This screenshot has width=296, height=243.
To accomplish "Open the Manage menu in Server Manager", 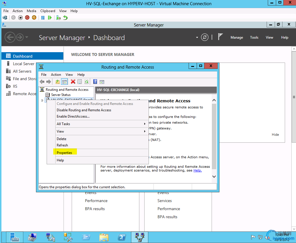I will click(237, 37).
